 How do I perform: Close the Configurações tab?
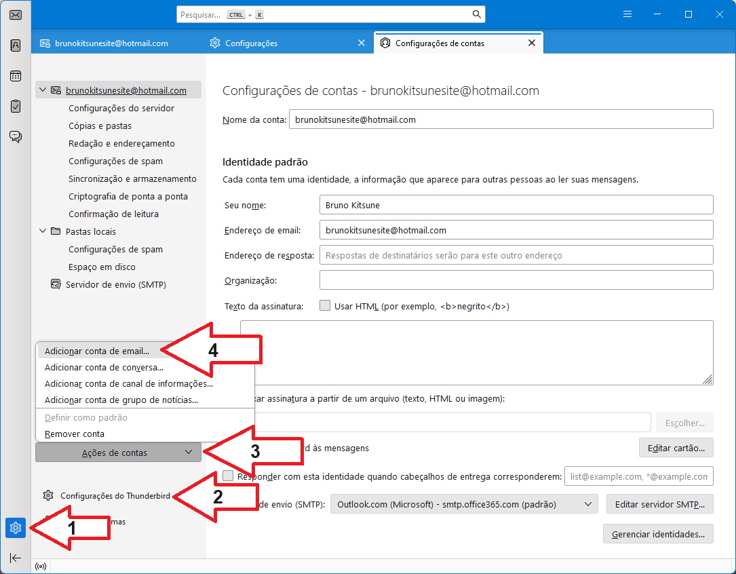tap(362, 43)
